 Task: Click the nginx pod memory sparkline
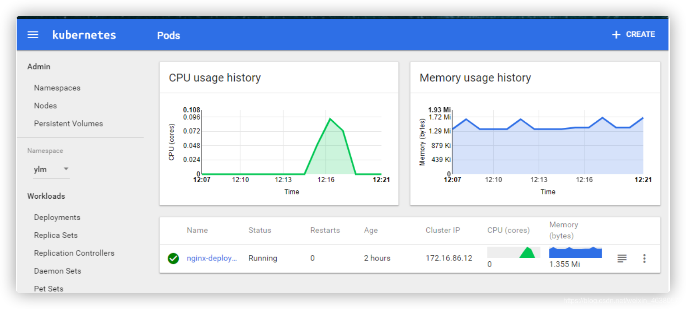tap(576, 253)
